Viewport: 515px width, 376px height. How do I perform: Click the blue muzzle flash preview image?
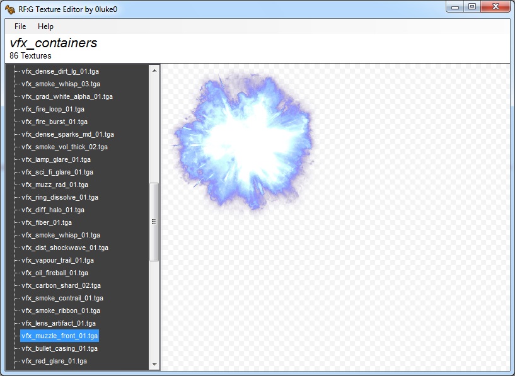pos(243,142)
